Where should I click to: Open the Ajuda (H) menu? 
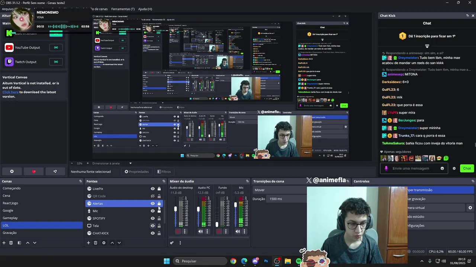(x=145, y=9)
